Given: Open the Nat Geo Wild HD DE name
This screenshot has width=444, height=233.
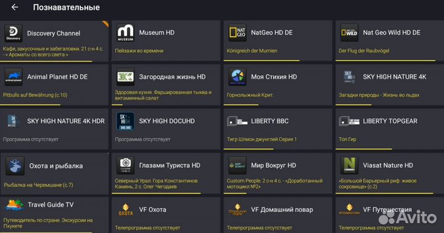Looking at the screenshot, I should 392,33.
